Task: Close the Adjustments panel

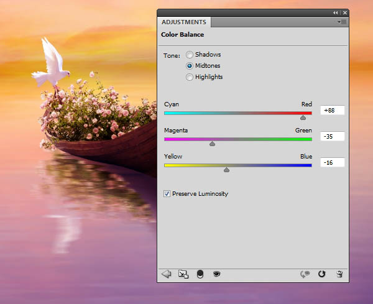Action: tap(345, 13)
